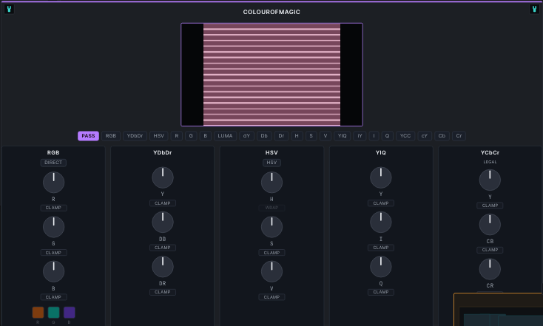
Task: Toggle CLAMP under YDbDr Y knob
Action: (163, 203)
